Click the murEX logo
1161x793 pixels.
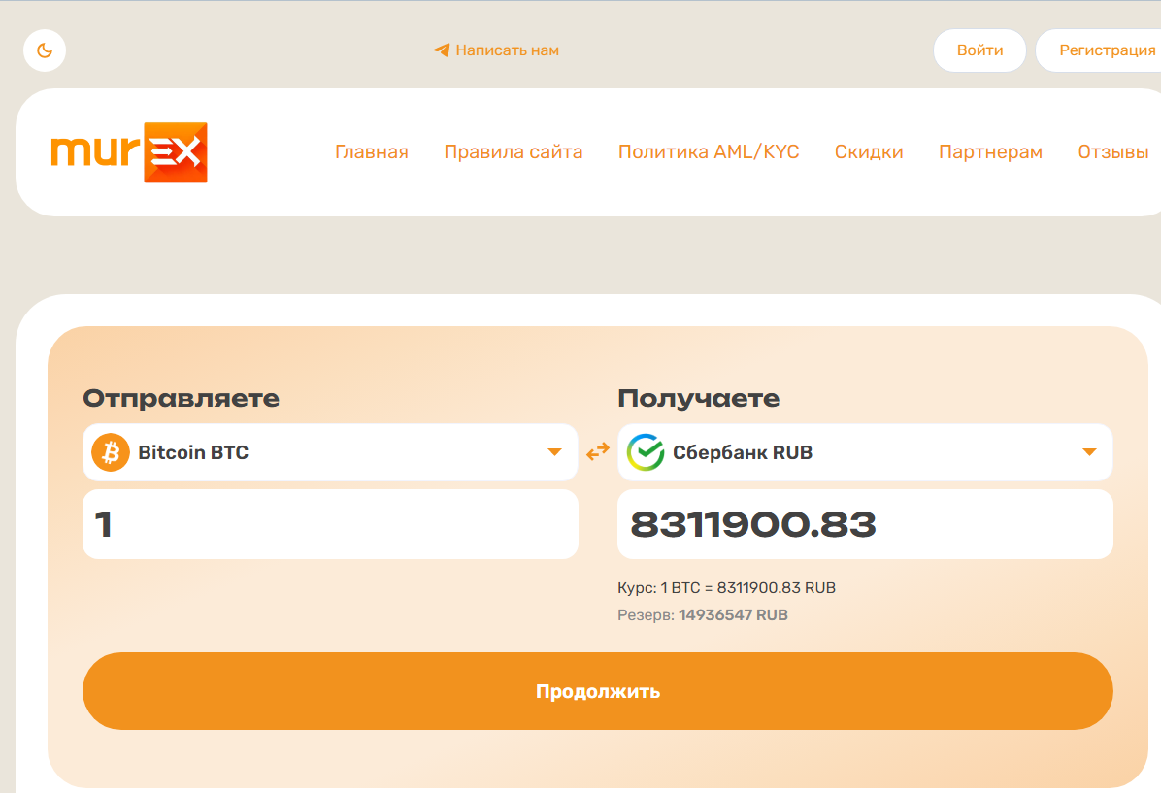(x=129, y=151)
